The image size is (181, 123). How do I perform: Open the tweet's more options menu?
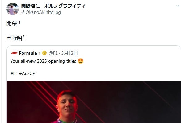coord(178,6)
